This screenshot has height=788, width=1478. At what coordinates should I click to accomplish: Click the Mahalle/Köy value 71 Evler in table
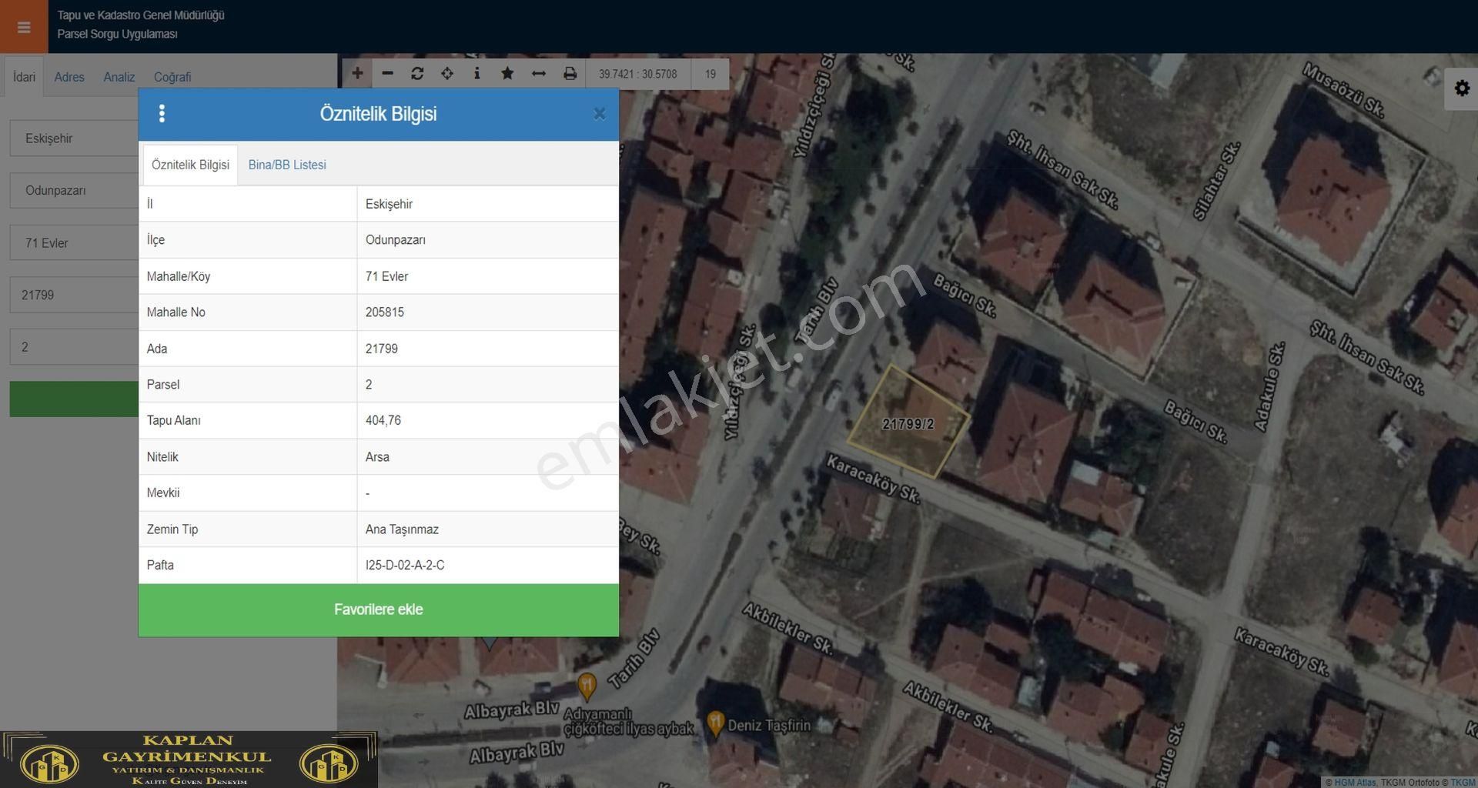pyautogui.click(x=386, y=275)
